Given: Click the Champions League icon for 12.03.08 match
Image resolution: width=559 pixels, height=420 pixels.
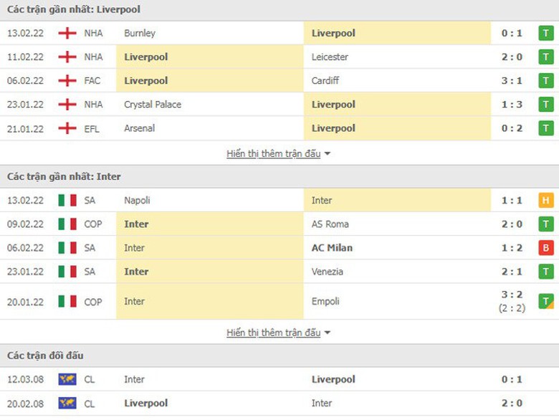Looking at the screenshot, I should tap(67, 380).
